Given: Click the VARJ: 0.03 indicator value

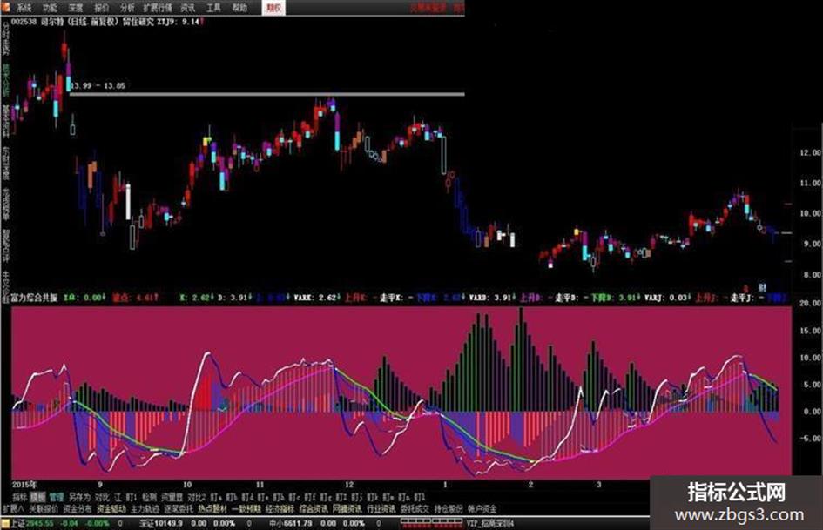Looking at the screenshot, I should pyautogui.click(x=668, y=298).
